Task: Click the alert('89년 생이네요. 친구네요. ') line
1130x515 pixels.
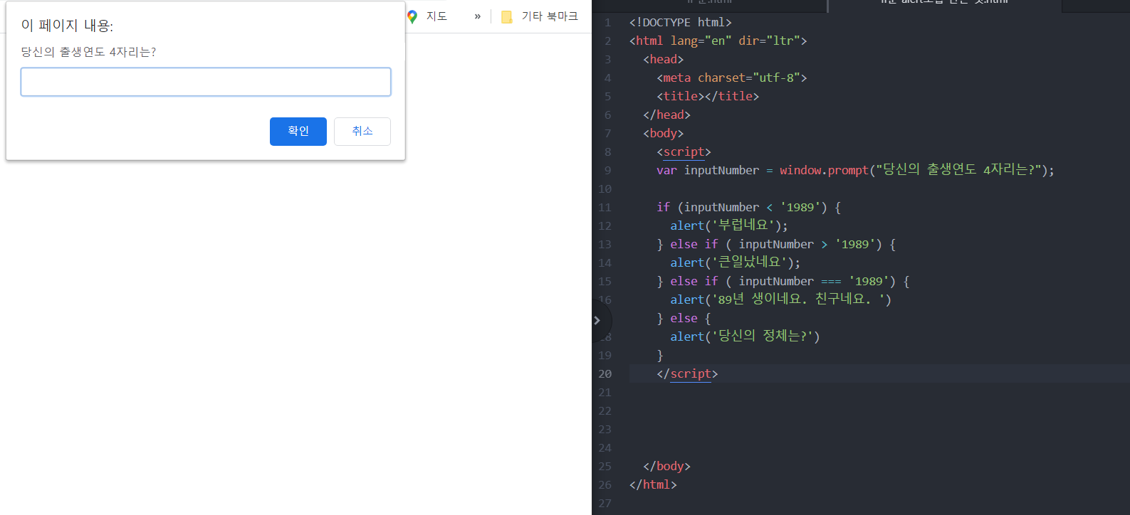Action: (x=780, y=299)
